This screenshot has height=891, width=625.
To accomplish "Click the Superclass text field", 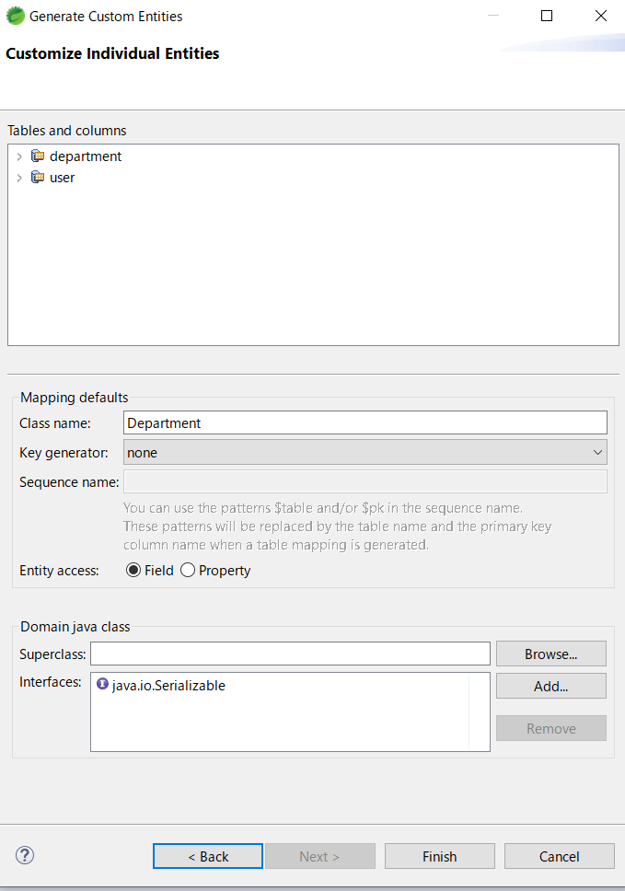I will pos(290,654).
